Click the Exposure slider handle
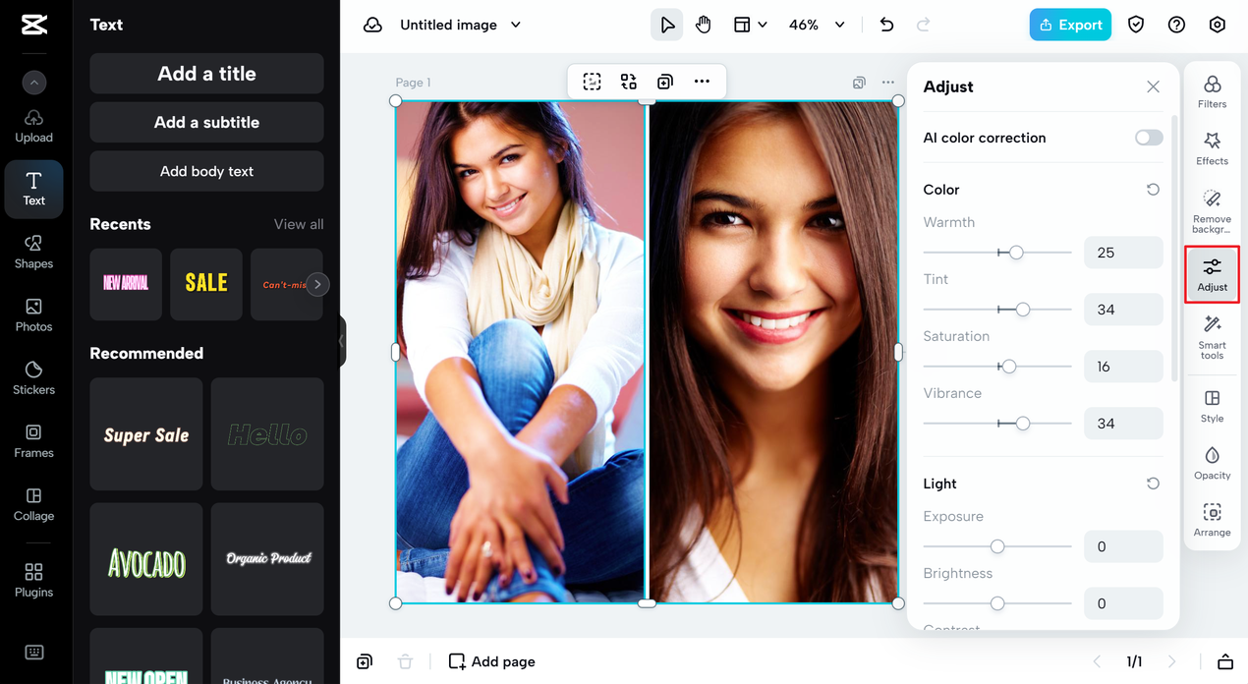1248x684 pixels. (x=997, y=546)
